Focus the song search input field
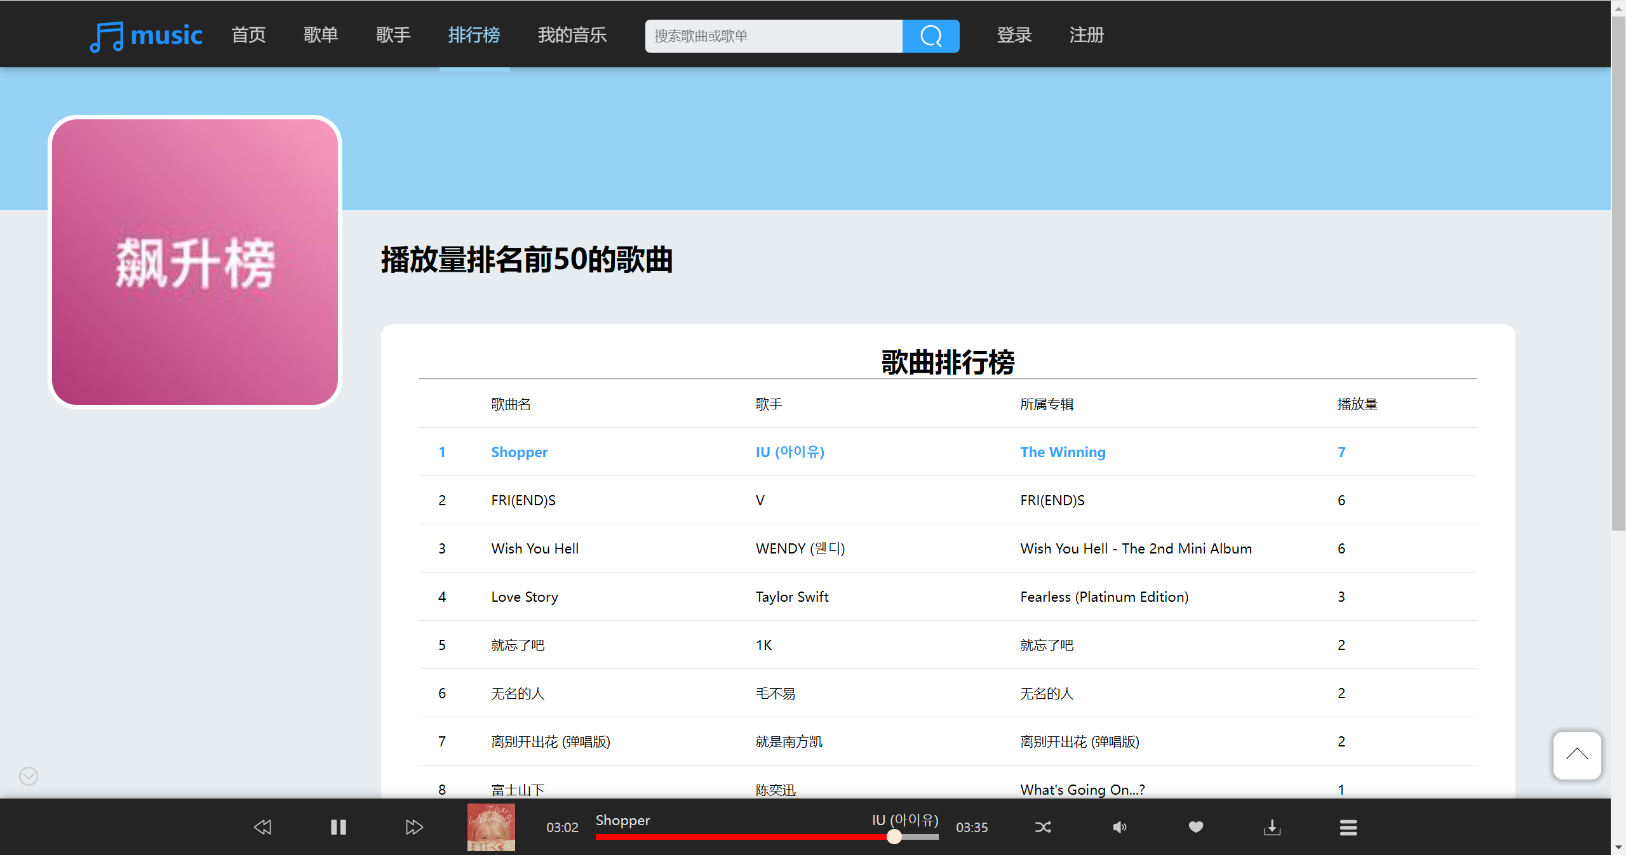 click(774, 36)
